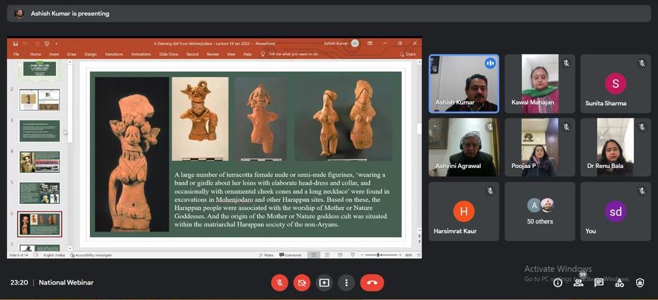The width and height of the screenshot is (658, 300).
Task: Click PowerPoint Save icon in quick access toolbar
Action: 15,43
